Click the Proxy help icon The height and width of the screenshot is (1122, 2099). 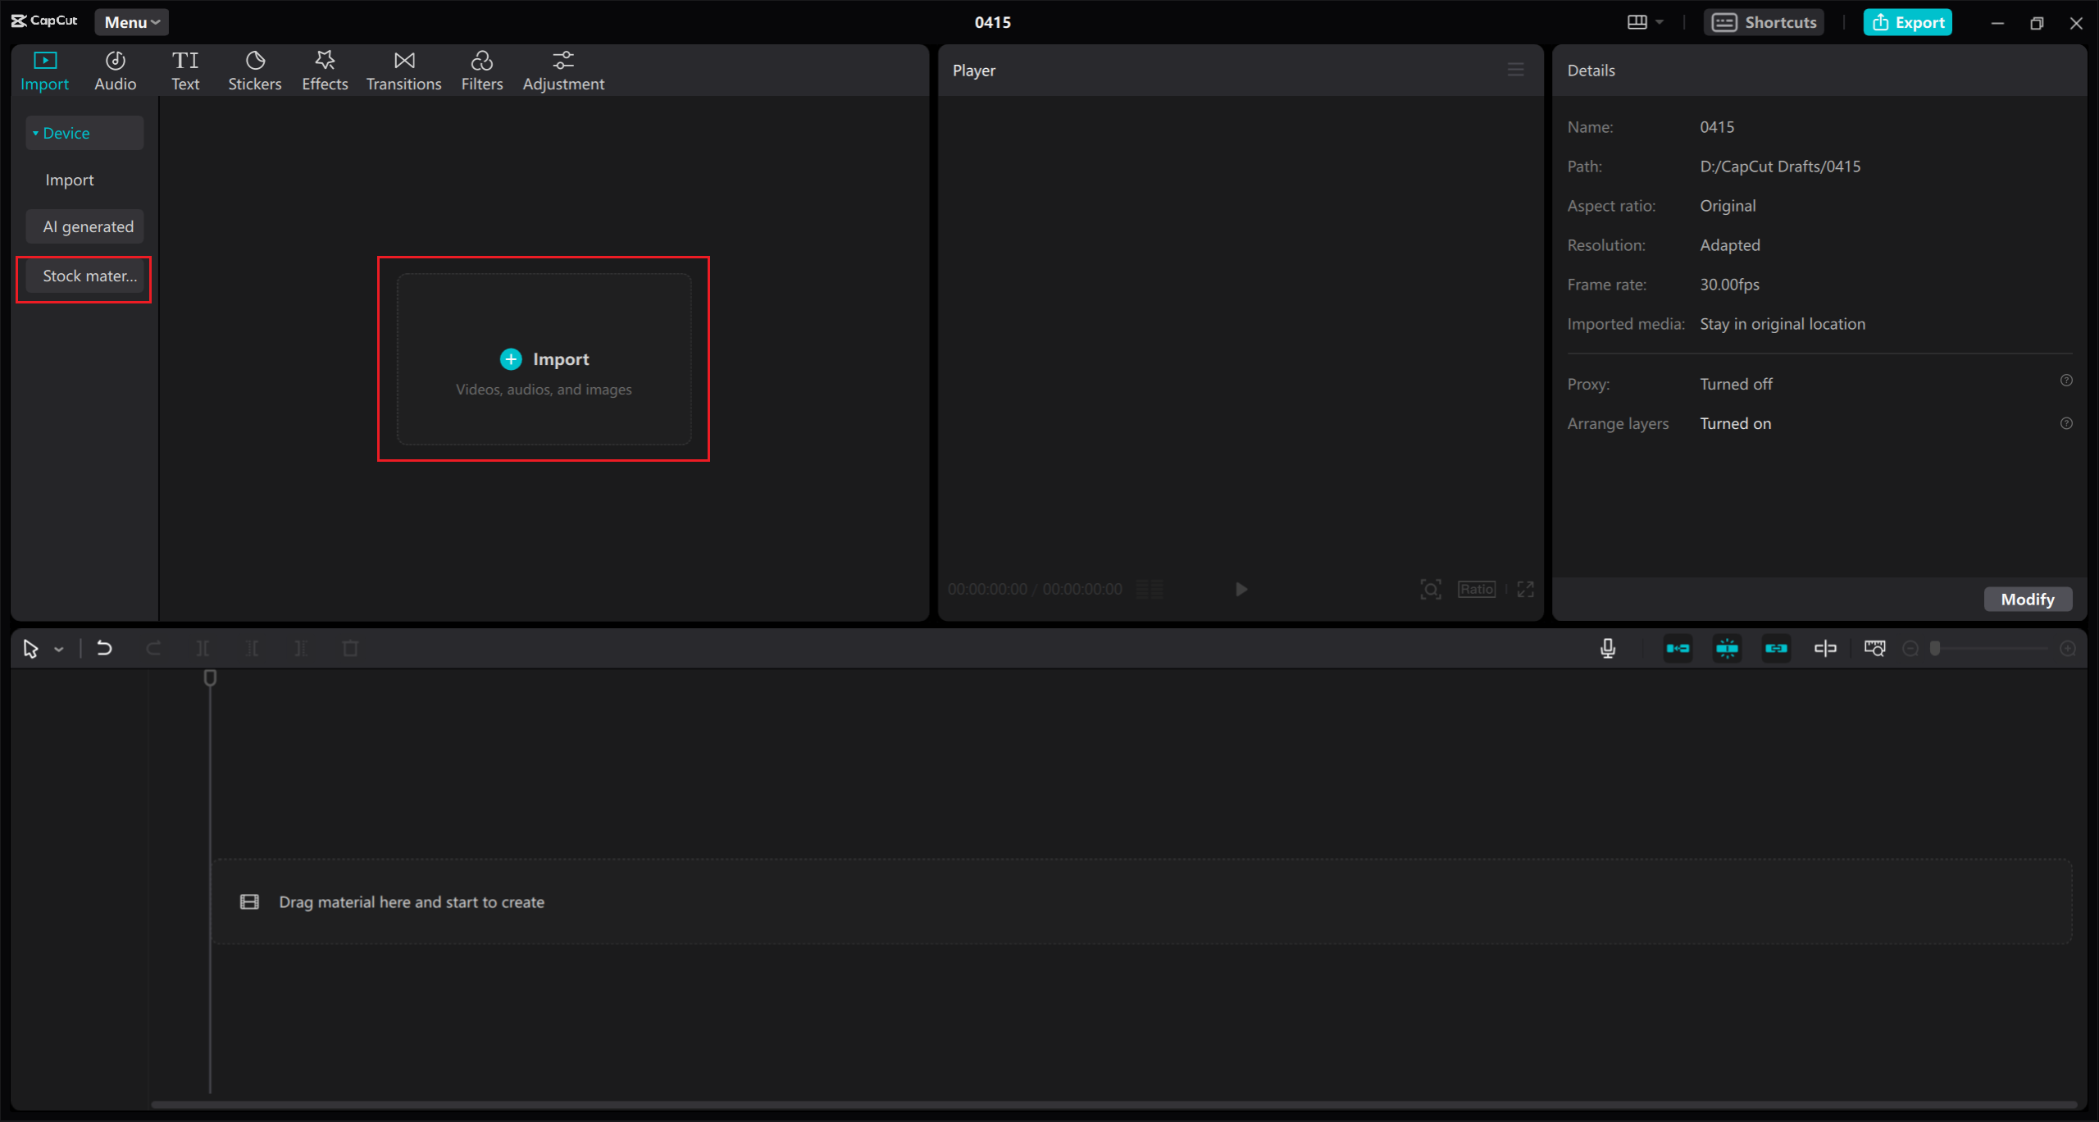(2066, 381)
